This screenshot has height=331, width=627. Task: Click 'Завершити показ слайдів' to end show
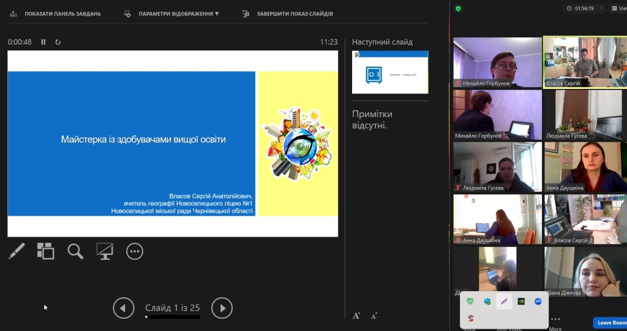288,13
